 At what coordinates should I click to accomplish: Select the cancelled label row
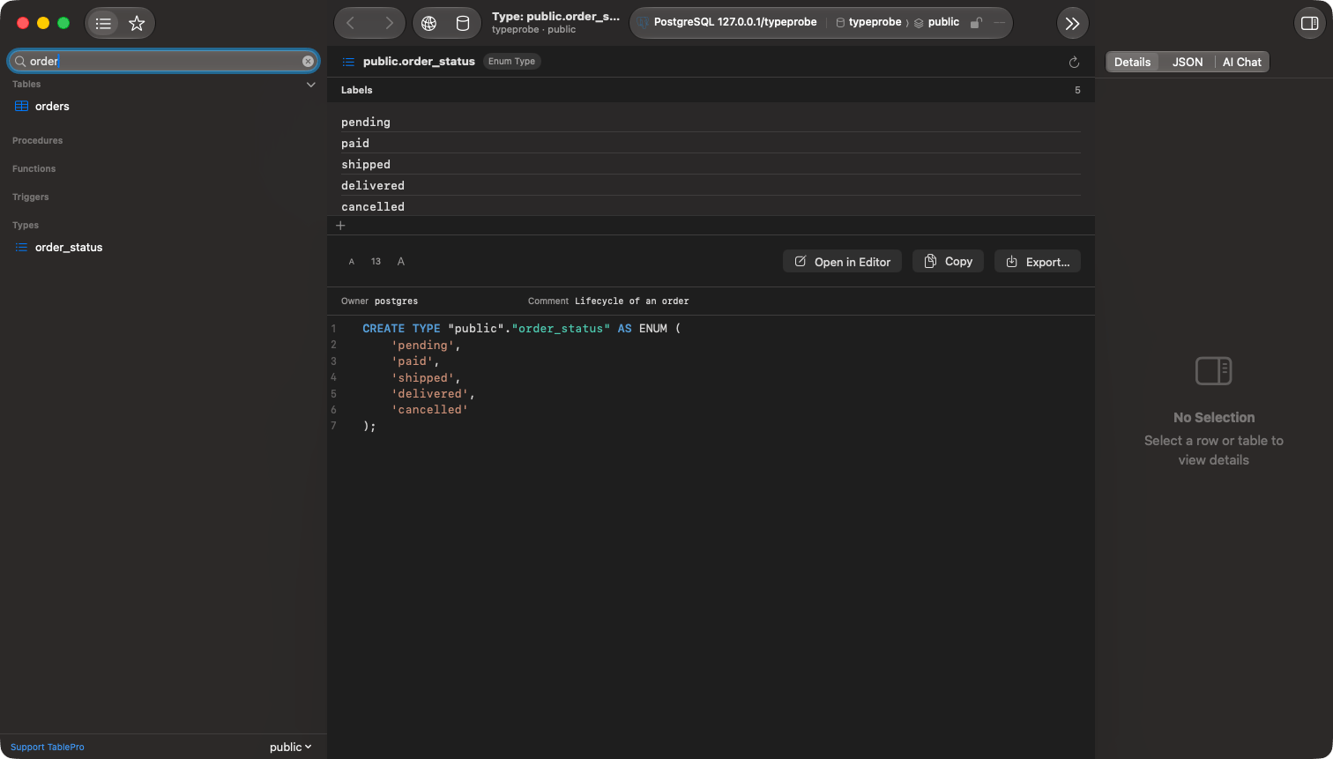click(x=711, y=206)
